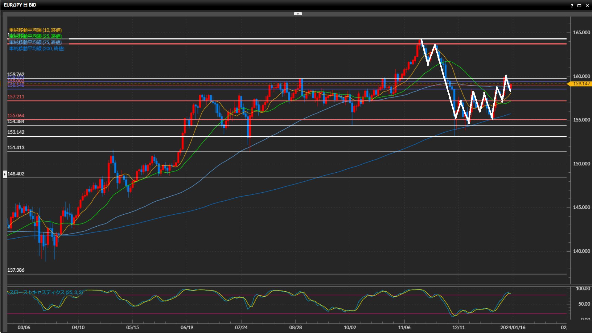
Task: Click the question mark help icon
Action: tap(572, 6)
